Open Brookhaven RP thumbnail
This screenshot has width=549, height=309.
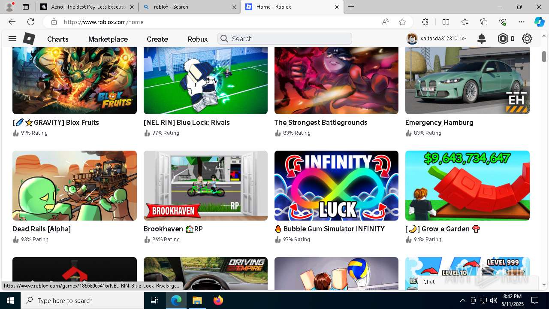[x=205, y=185]
